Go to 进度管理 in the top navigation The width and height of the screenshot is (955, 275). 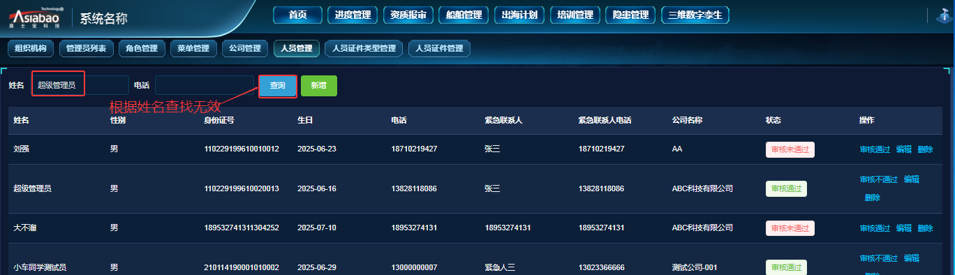coord(352,15)
